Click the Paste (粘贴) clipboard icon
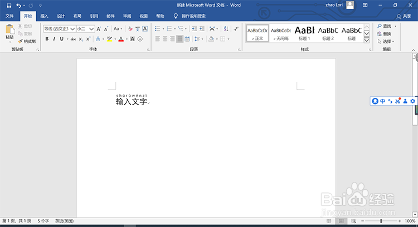The height and width of the screenshot is (227, 418). (x=10, y=29)
